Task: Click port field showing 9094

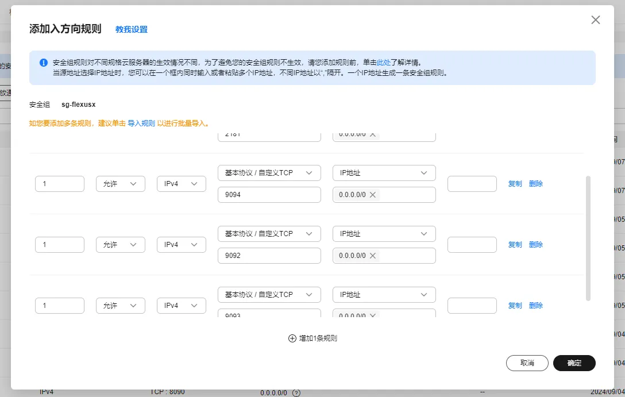Action: coord(269,195)
